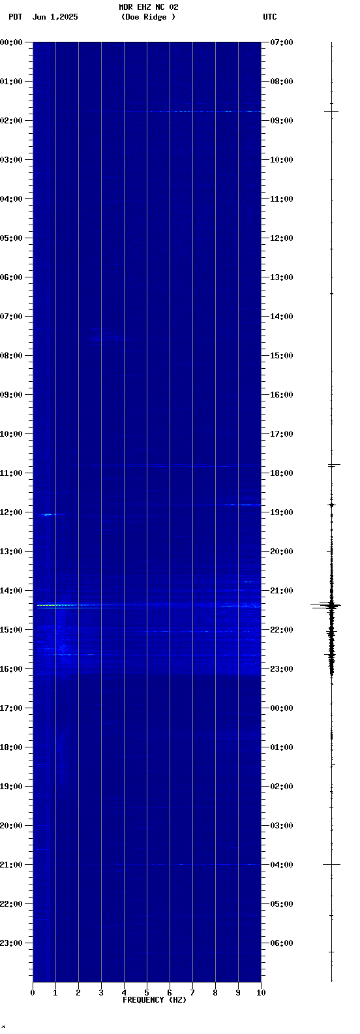
Task: Click the 1 Hz frequency tick label
Action: [55, 993]
